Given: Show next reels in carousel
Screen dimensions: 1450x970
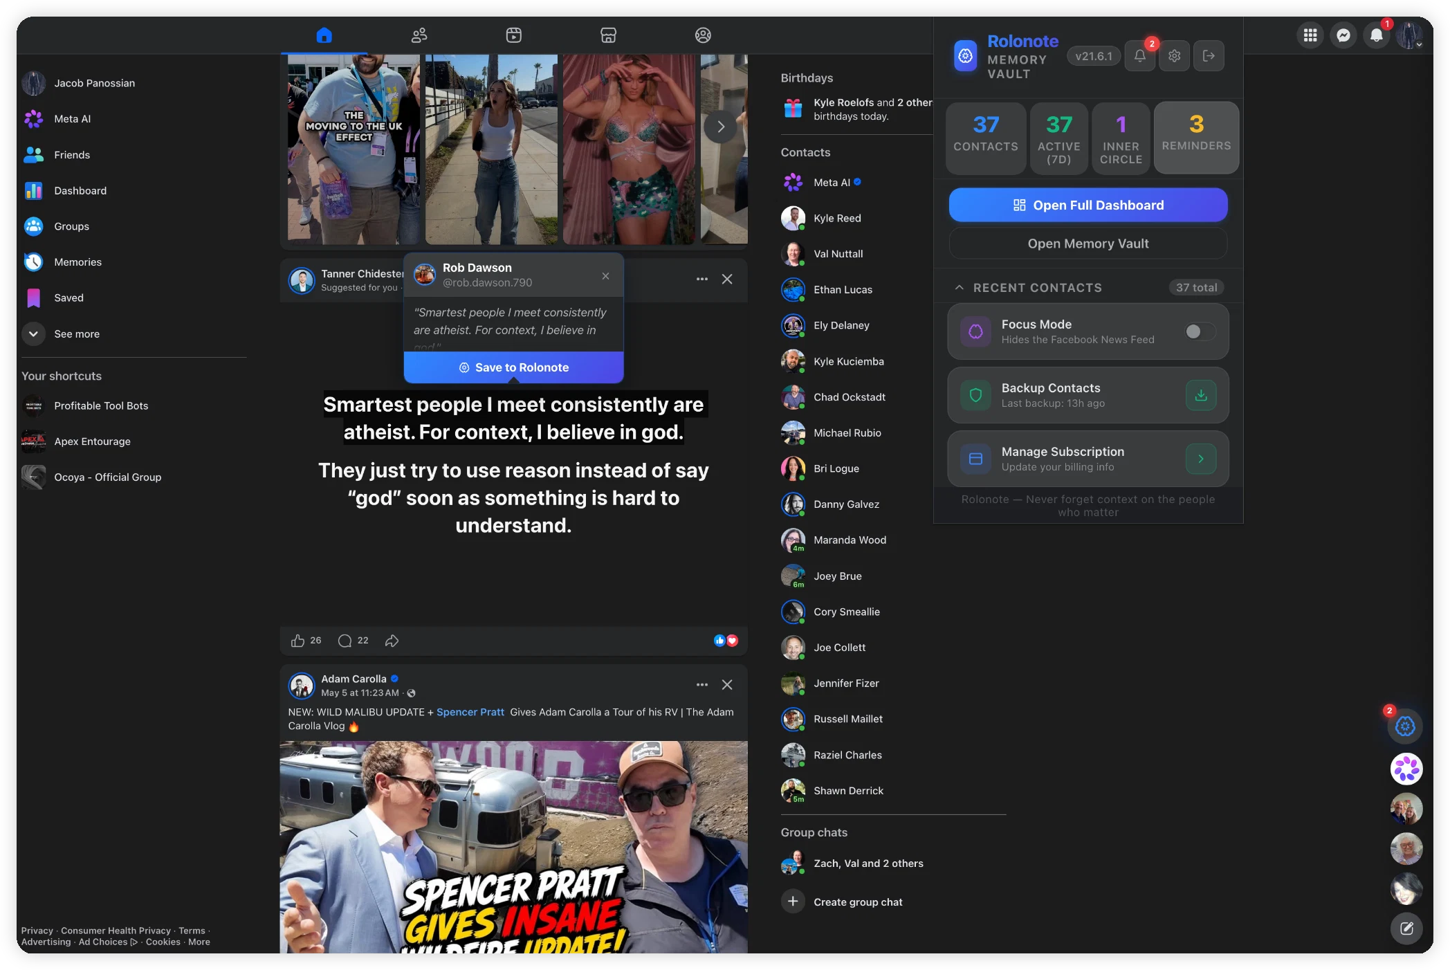Looking at the screenshot, I should click(x=721, y=127).
